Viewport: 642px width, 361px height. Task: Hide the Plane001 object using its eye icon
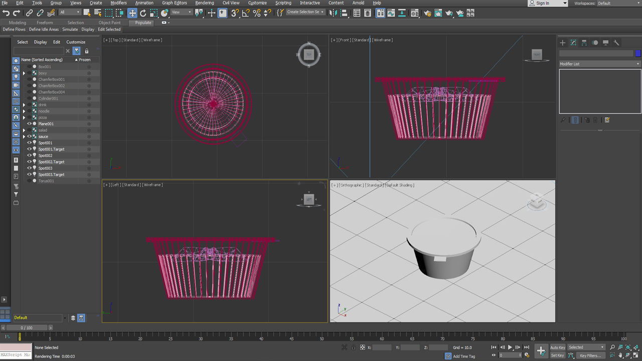[x=29, y=124]
